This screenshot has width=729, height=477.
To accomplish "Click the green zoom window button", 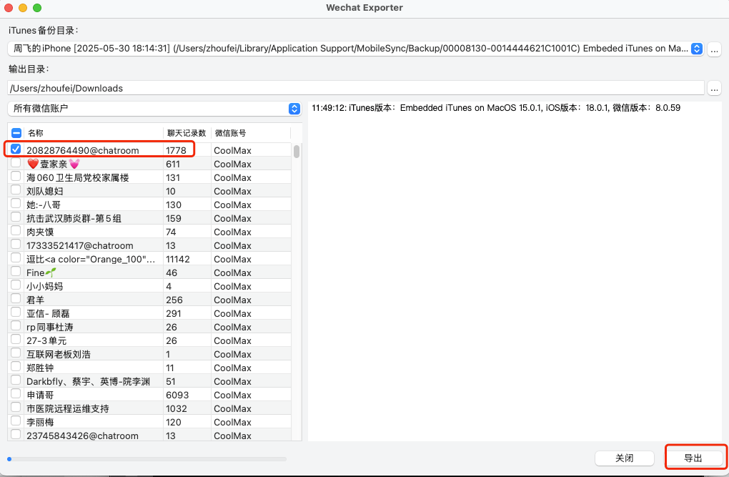I will click(x=37, y=7).
